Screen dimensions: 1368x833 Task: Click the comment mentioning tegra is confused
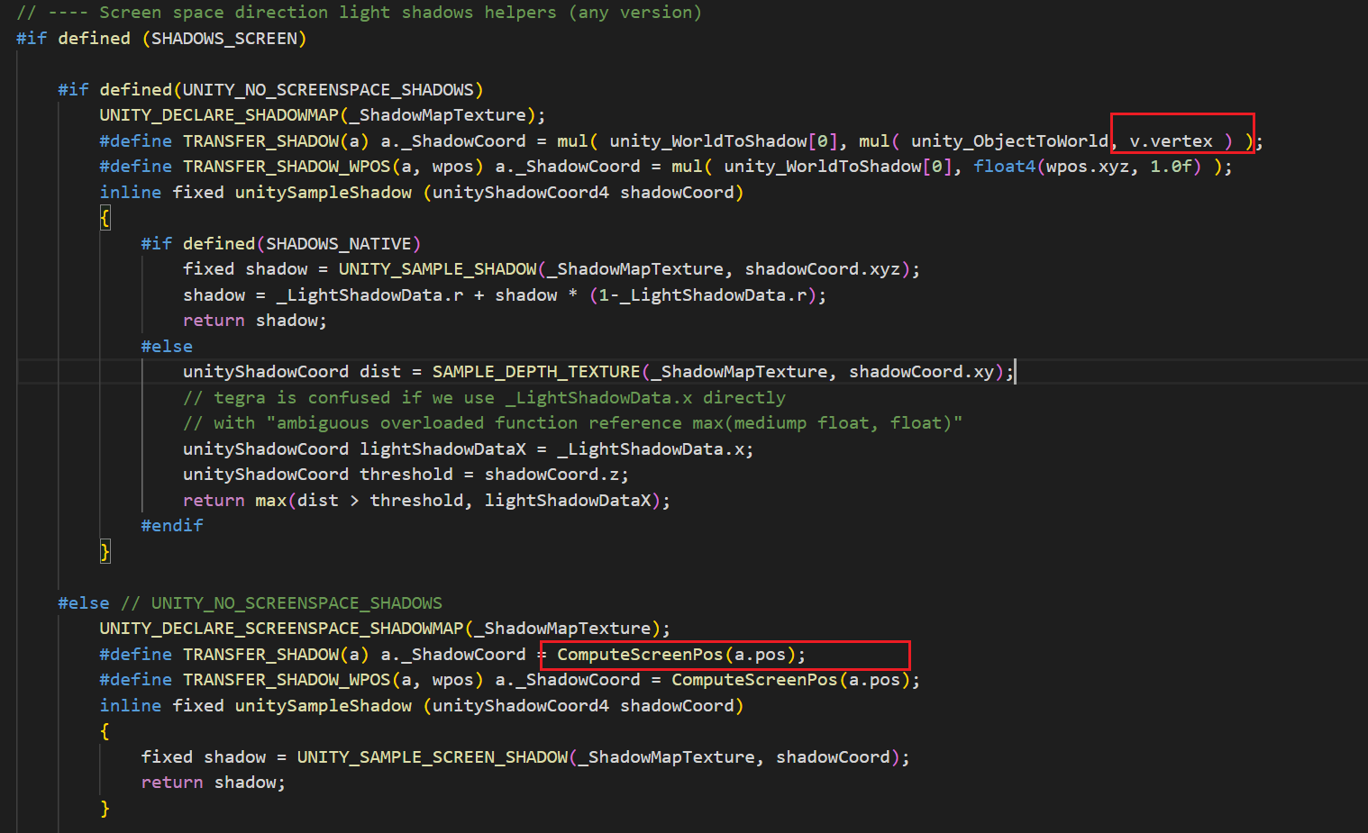[x=484, y=398]
